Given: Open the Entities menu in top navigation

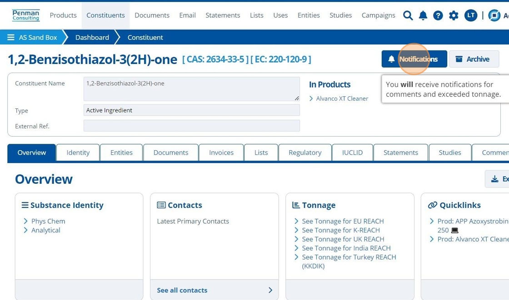Looking at the screenshot, I should coord(309,15).
